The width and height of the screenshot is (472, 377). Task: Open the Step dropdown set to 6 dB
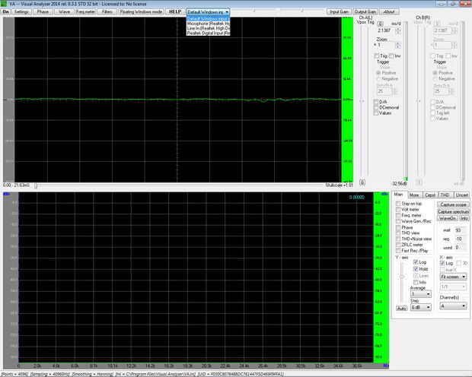pos(421,307)
